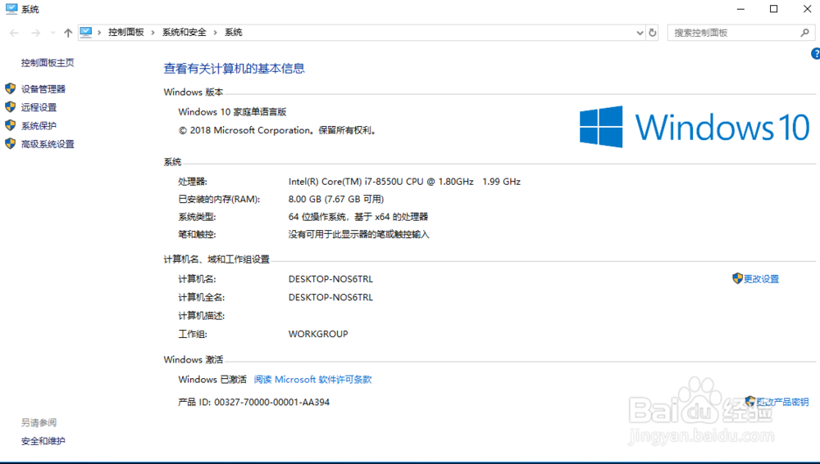The height and width of the screenshot is (464, 820).
Task: Click text 64 位操作系统, 基于 x64 的处理器
Action: click(358, 217)
